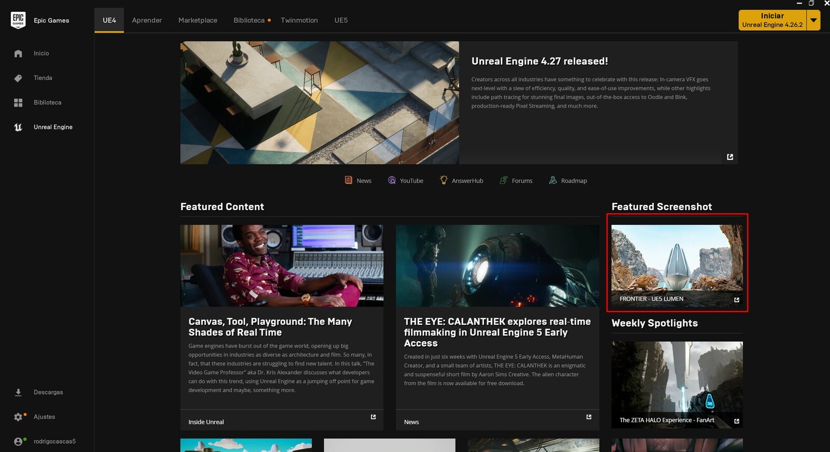
Task: Click the Roadmap icon
Action: (553, 180)
